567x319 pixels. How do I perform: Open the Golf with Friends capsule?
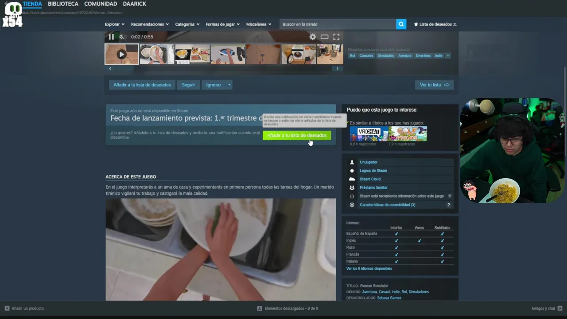tap(408, 134)
